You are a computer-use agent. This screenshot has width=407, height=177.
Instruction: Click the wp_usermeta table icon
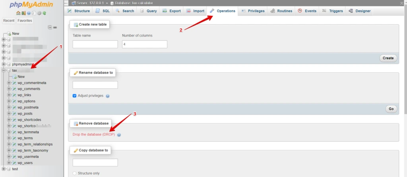pyautogui.click(x=14, y=157)
